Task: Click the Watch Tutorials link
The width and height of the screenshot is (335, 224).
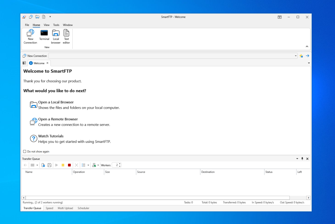Action: click(x=51, y=136)
